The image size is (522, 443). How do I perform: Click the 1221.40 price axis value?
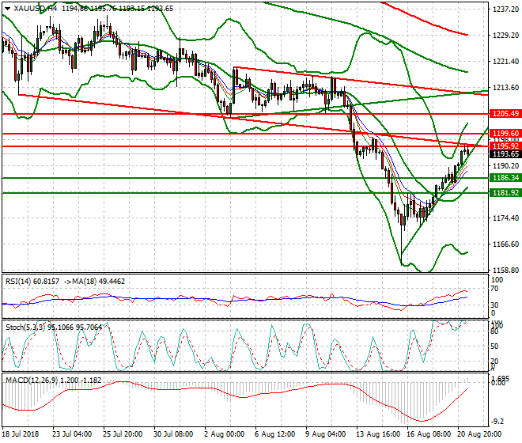pos(505,61)
